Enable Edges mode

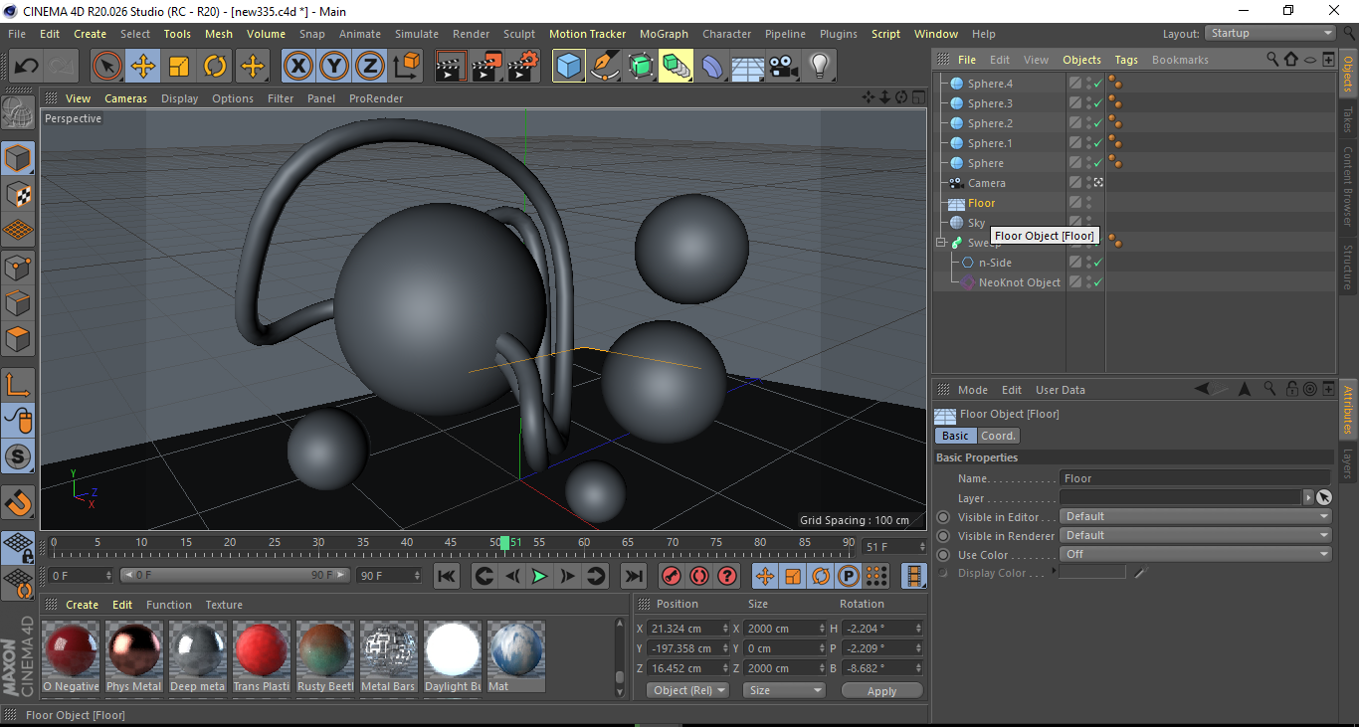(x=18, y=302)
